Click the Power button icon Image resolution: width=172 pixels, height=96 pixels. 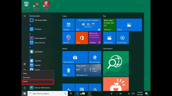click(x=24, y=88)
